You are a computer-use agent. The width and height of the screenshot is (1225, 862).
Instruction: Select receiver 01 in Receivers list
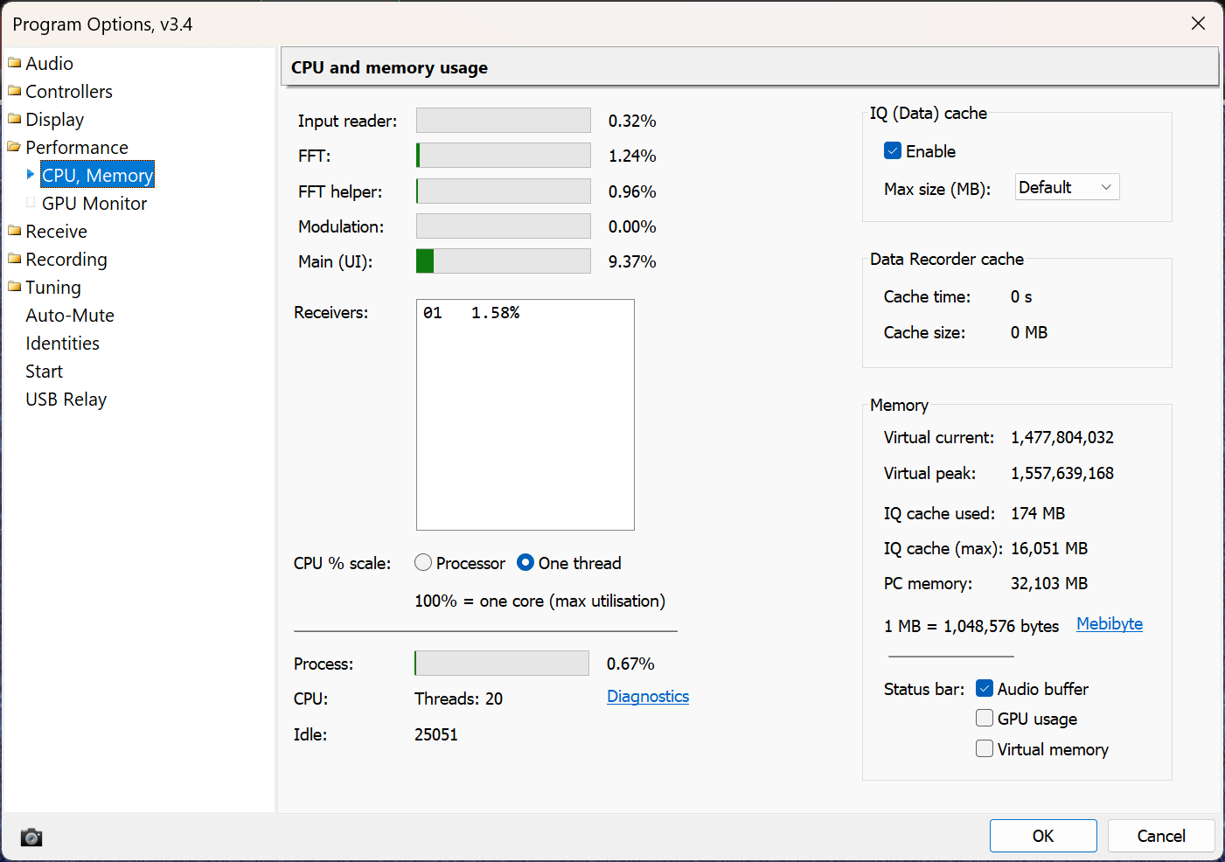pyautogui.click(x=472, y=313)
